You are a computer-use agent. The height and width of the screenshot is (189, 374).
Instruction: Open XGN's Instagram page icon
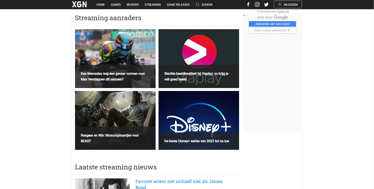click(257, 4)
